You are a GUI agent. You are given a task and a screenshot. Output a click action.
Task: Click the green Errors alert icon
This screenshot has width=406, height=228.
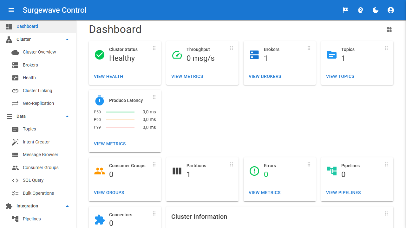point(254,171)
